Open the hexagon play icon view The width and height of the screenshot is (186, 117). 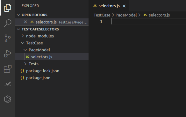click(8, 99)
